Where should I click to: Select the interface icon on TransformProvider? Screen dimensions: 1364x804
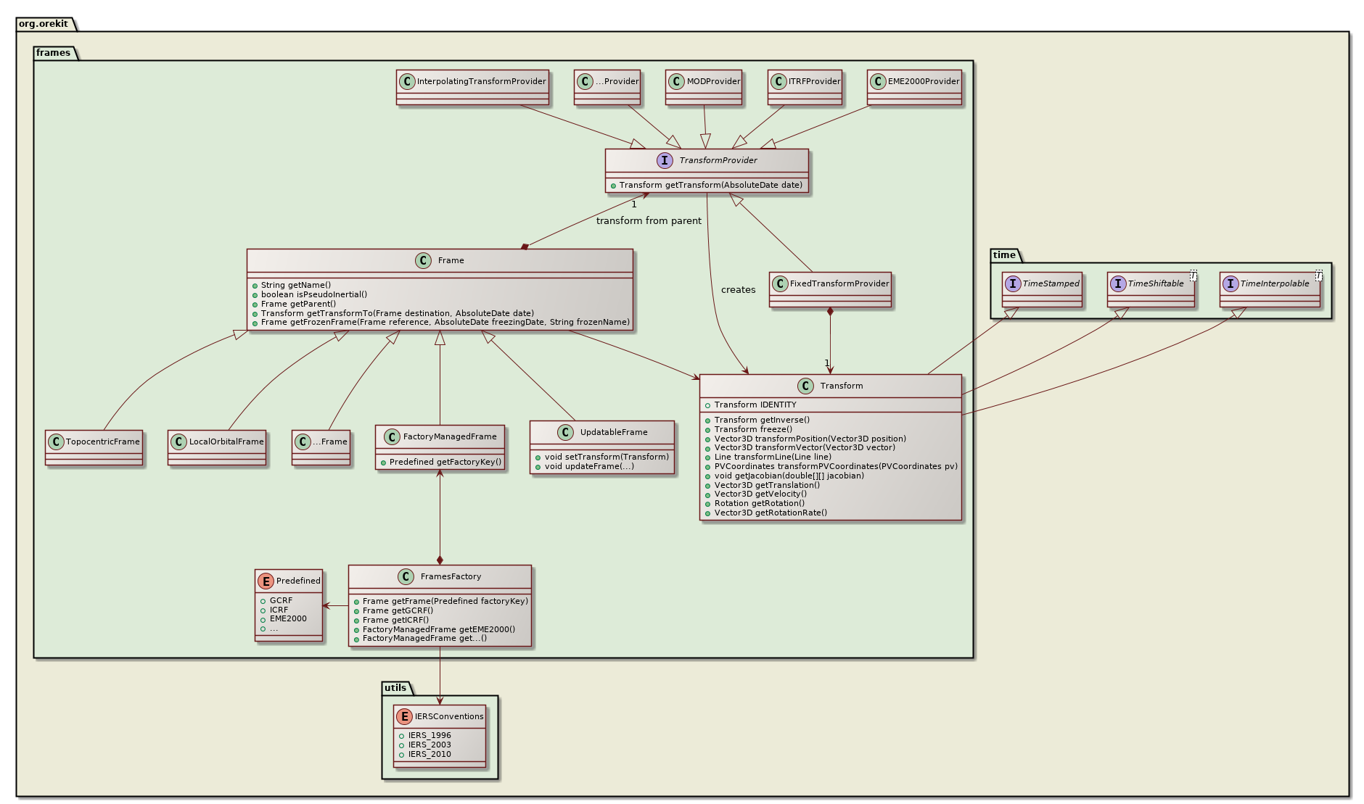tap(665, 160)
